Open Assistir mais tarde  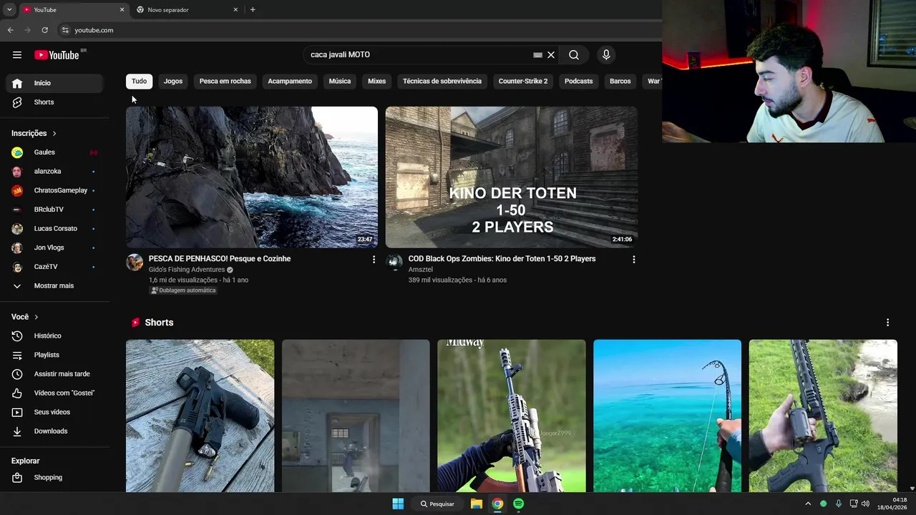click(54, 374)
